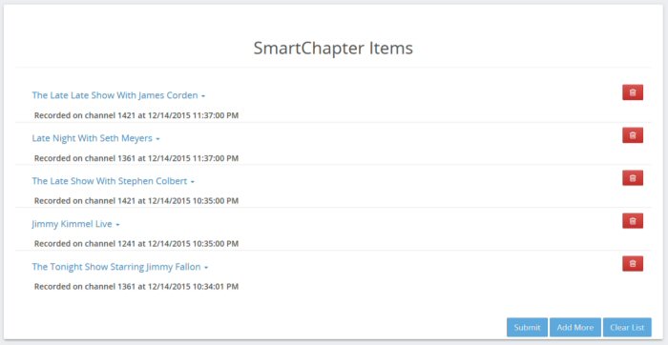Viewport: 668px width, 345px height.
Task: Click the Add More button
Action: 575,327
